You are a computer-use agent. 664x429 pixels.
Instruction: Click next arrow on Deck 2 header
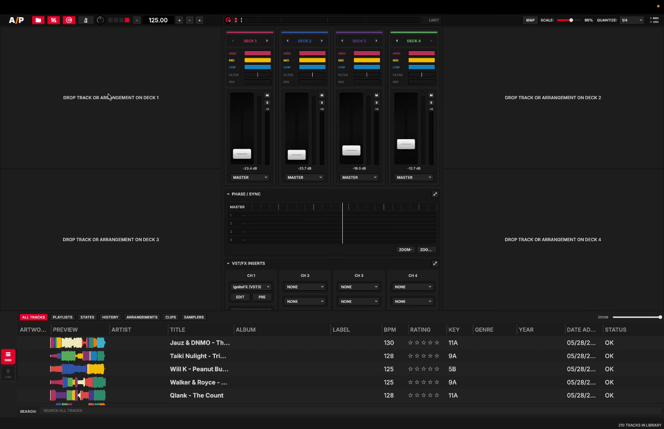click(x=322, y=41)
